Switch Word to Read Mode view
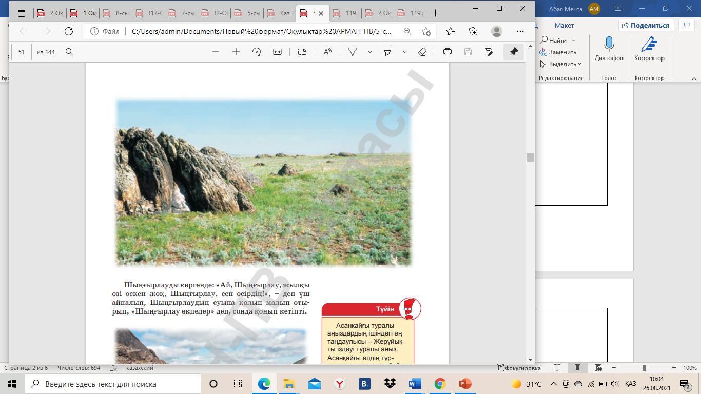Screen dimensions: 701x394 click(557, 368)
